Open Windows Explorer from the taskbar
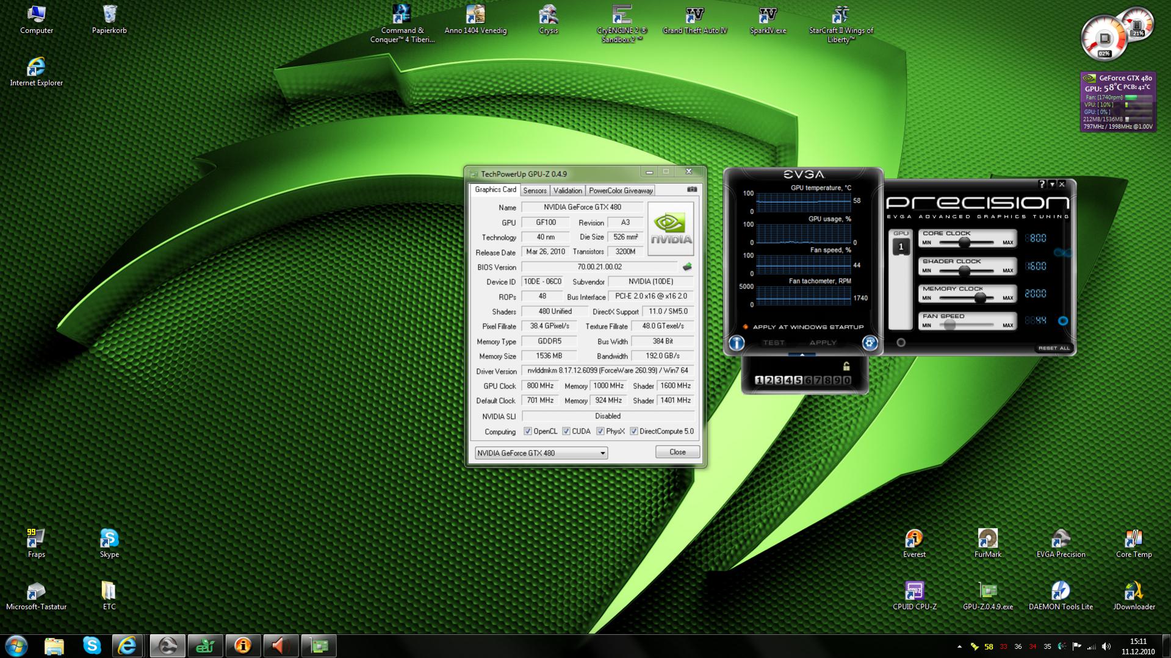 54,646
